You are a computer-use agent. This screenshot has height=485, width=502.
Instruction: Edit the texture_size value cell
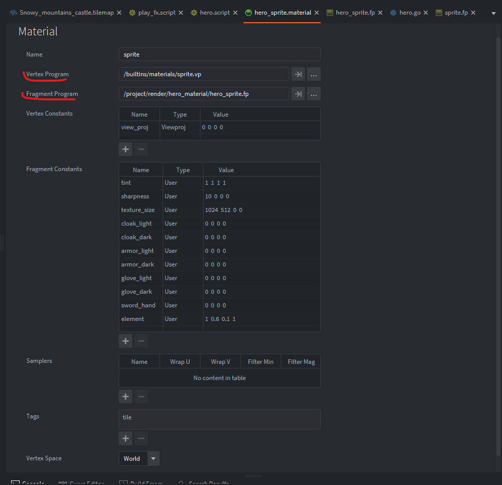(x=261, y=210)
